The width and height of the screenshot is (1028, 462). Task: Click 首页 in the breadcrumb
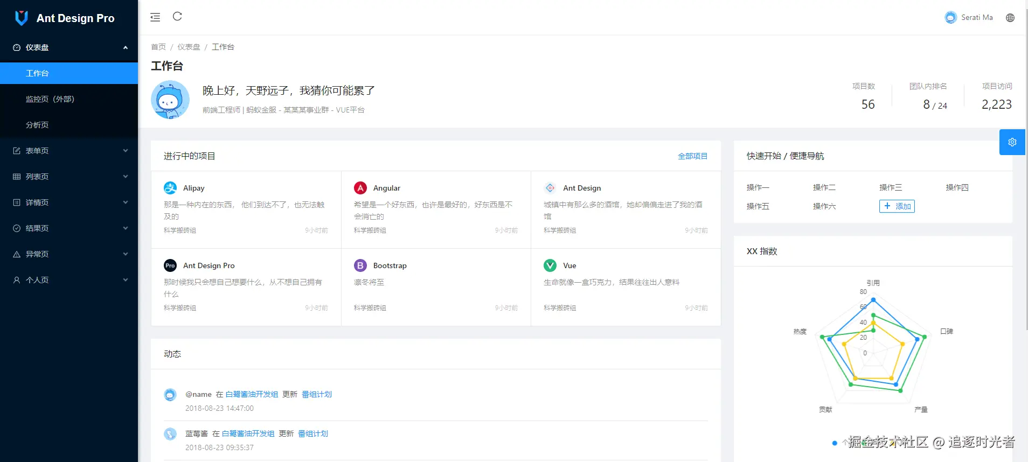click(x=158, y=47)
